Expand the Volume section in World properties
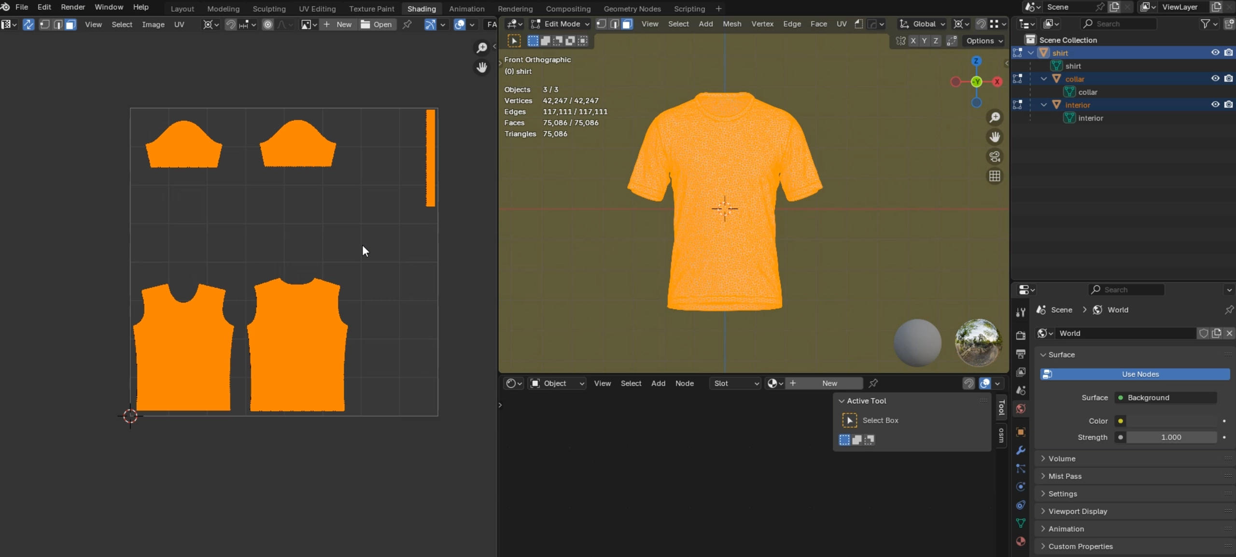1236x557 pixels. click(1062, 458)
